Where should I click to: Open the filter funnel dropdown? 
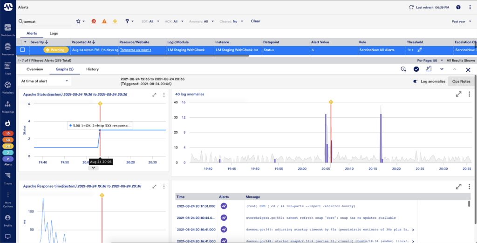click(129, 21)
